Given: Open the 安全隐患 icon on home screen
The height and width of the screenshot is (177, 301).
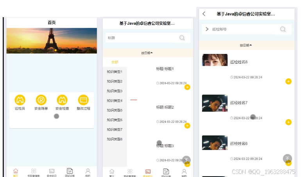Looking at the screenshot, I should coord(41,100).
